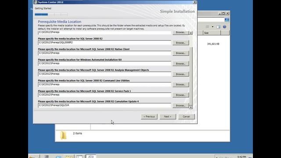Viewport: 281px width, 158px height.
Task: Open the PowerShell taskbar icon
Action: pyautogui.click(x=58, y=157)
